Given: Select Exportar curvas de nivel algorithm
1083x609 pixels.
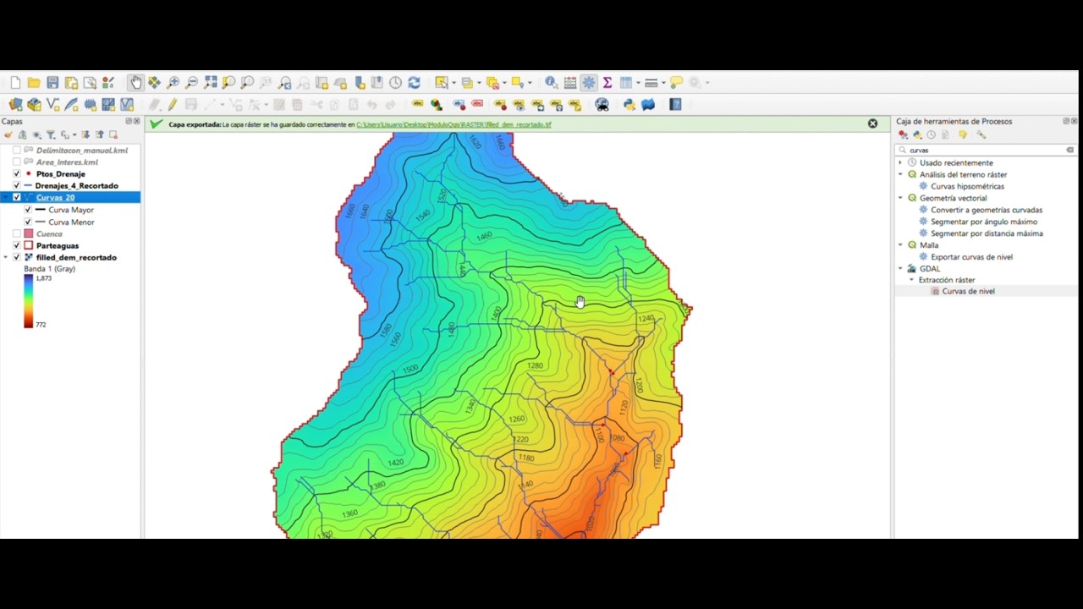Looking at the screenshot, I should click(971, 257).
